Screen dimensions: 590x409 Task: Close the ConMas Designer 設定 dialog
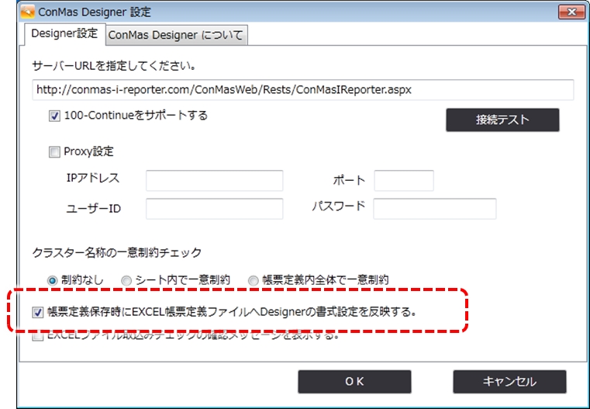(571, 12)
